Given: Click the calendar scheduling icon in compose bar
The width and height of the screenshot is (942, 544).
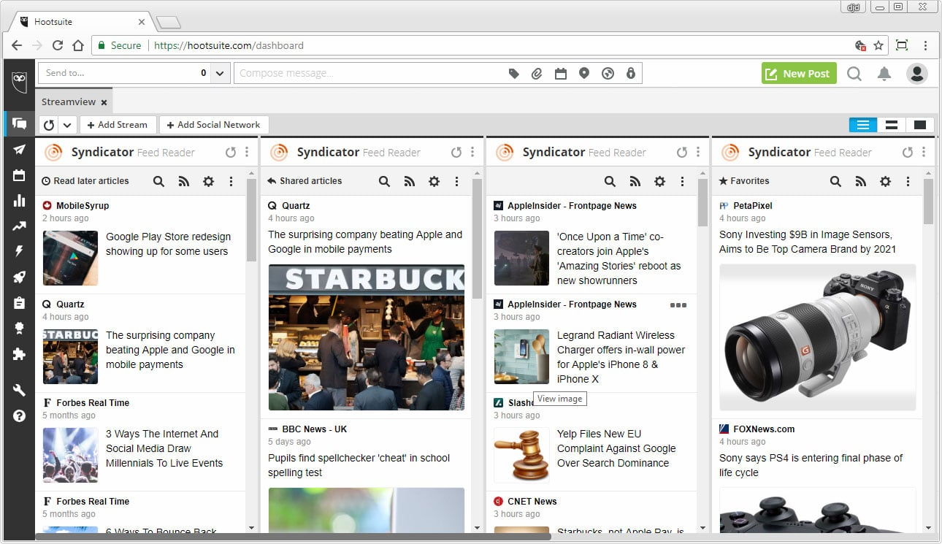Looking at the screenshot, I should [560, 73].
